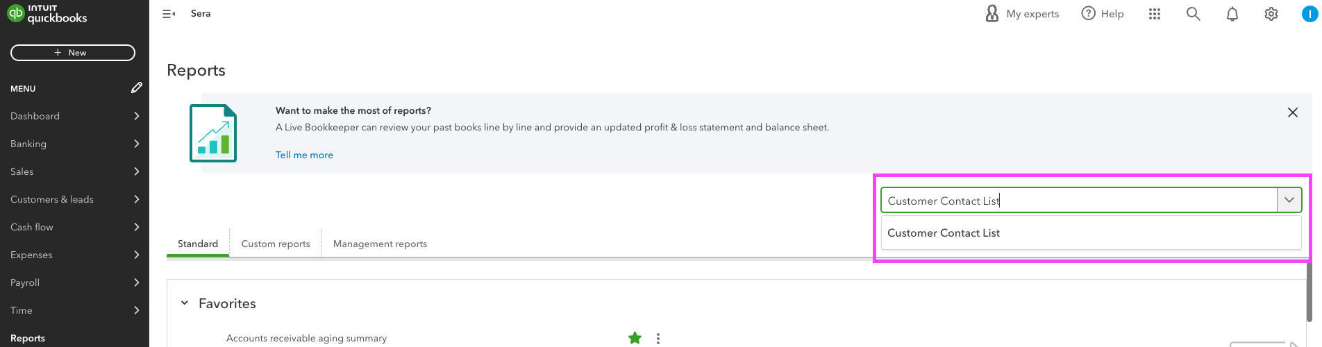The width and height of the screenshot is (1322, 347).
Task: Open My experts
Action: (1022, 14)
